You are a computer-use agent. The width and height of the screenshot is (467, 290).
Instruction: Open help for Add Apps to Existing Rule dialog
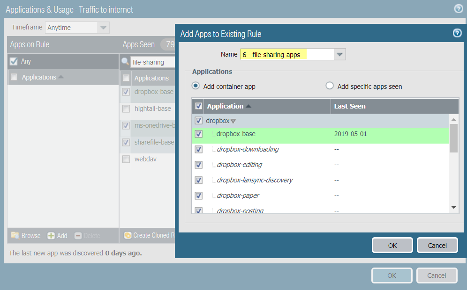click(457, 33)
